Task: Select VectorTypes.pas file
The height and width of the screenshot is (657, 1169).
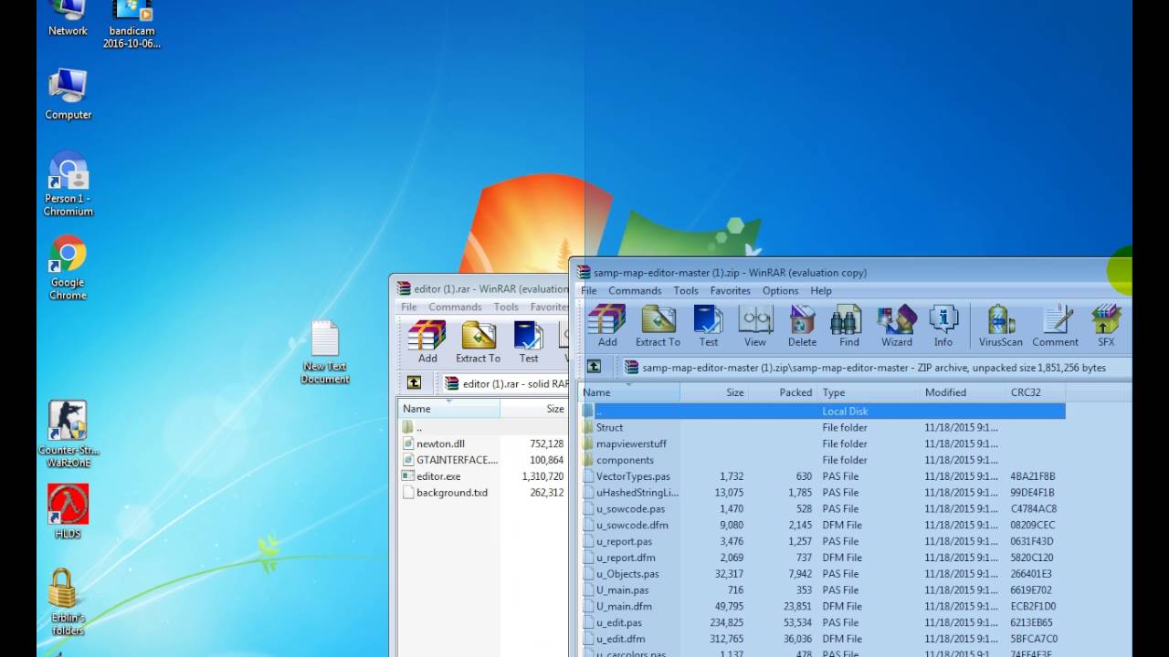Action: (x=822, y=476)
